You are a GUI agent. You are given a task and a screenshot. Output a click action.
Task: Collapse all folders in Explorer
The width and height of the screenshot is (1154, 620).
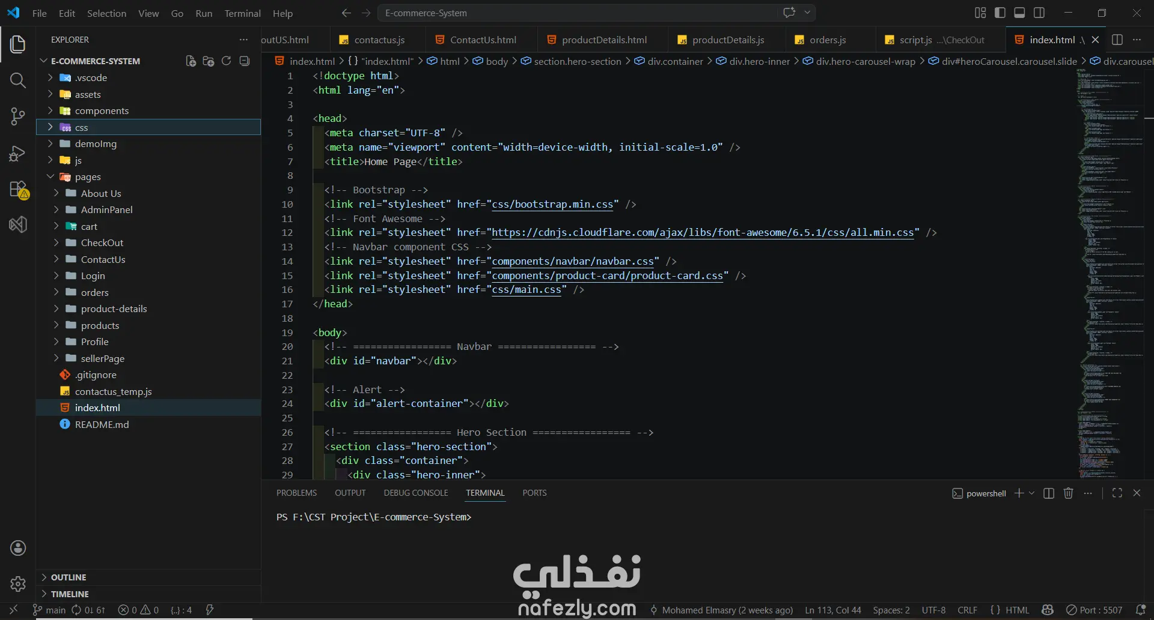click(245, 61)
